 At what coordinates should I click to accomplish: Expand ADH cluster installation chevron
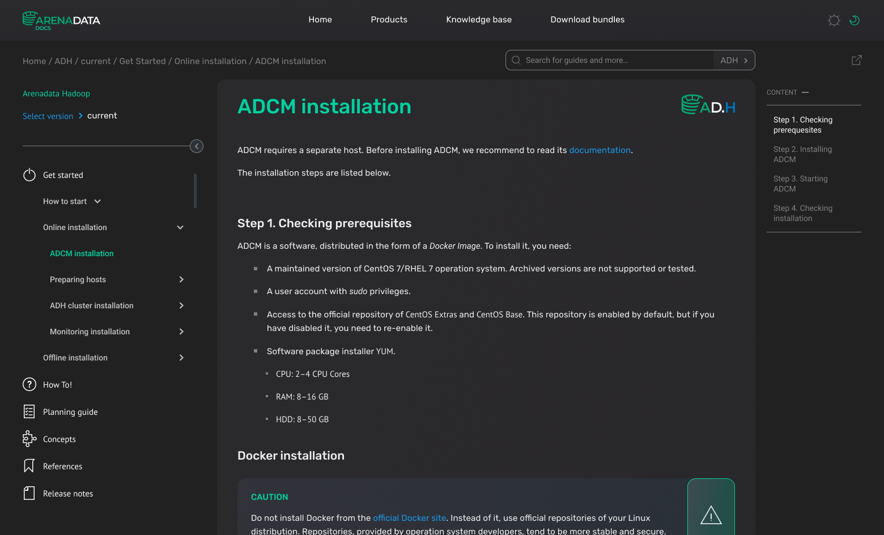(x=181, y=305)
